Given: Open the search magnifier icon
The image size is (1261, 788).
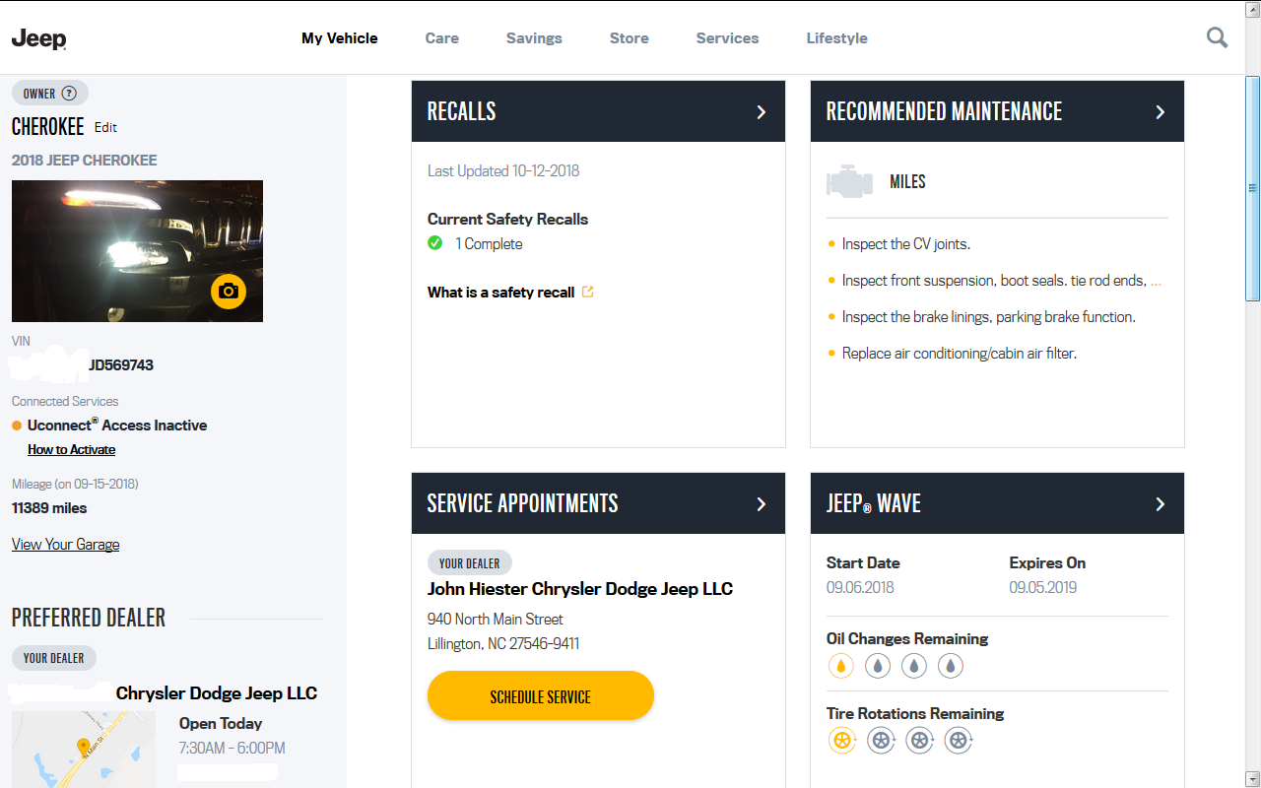Looking at the screenshot, I should 1218,37.
